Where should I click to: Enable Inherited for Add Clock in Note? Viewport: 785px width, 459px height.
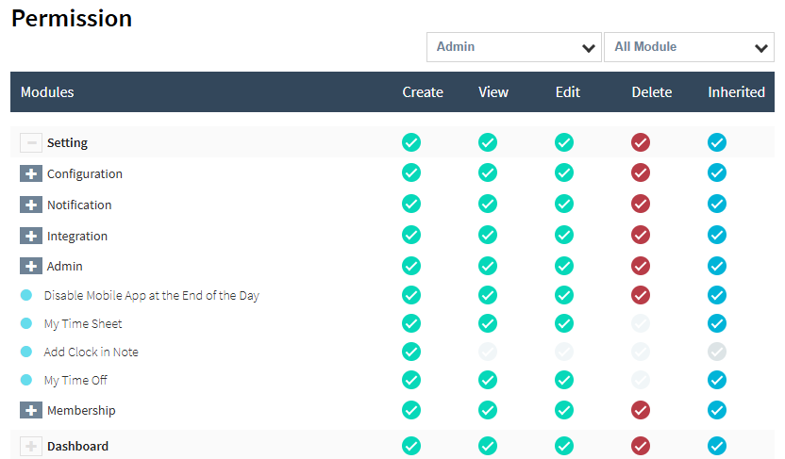(717, 352)
